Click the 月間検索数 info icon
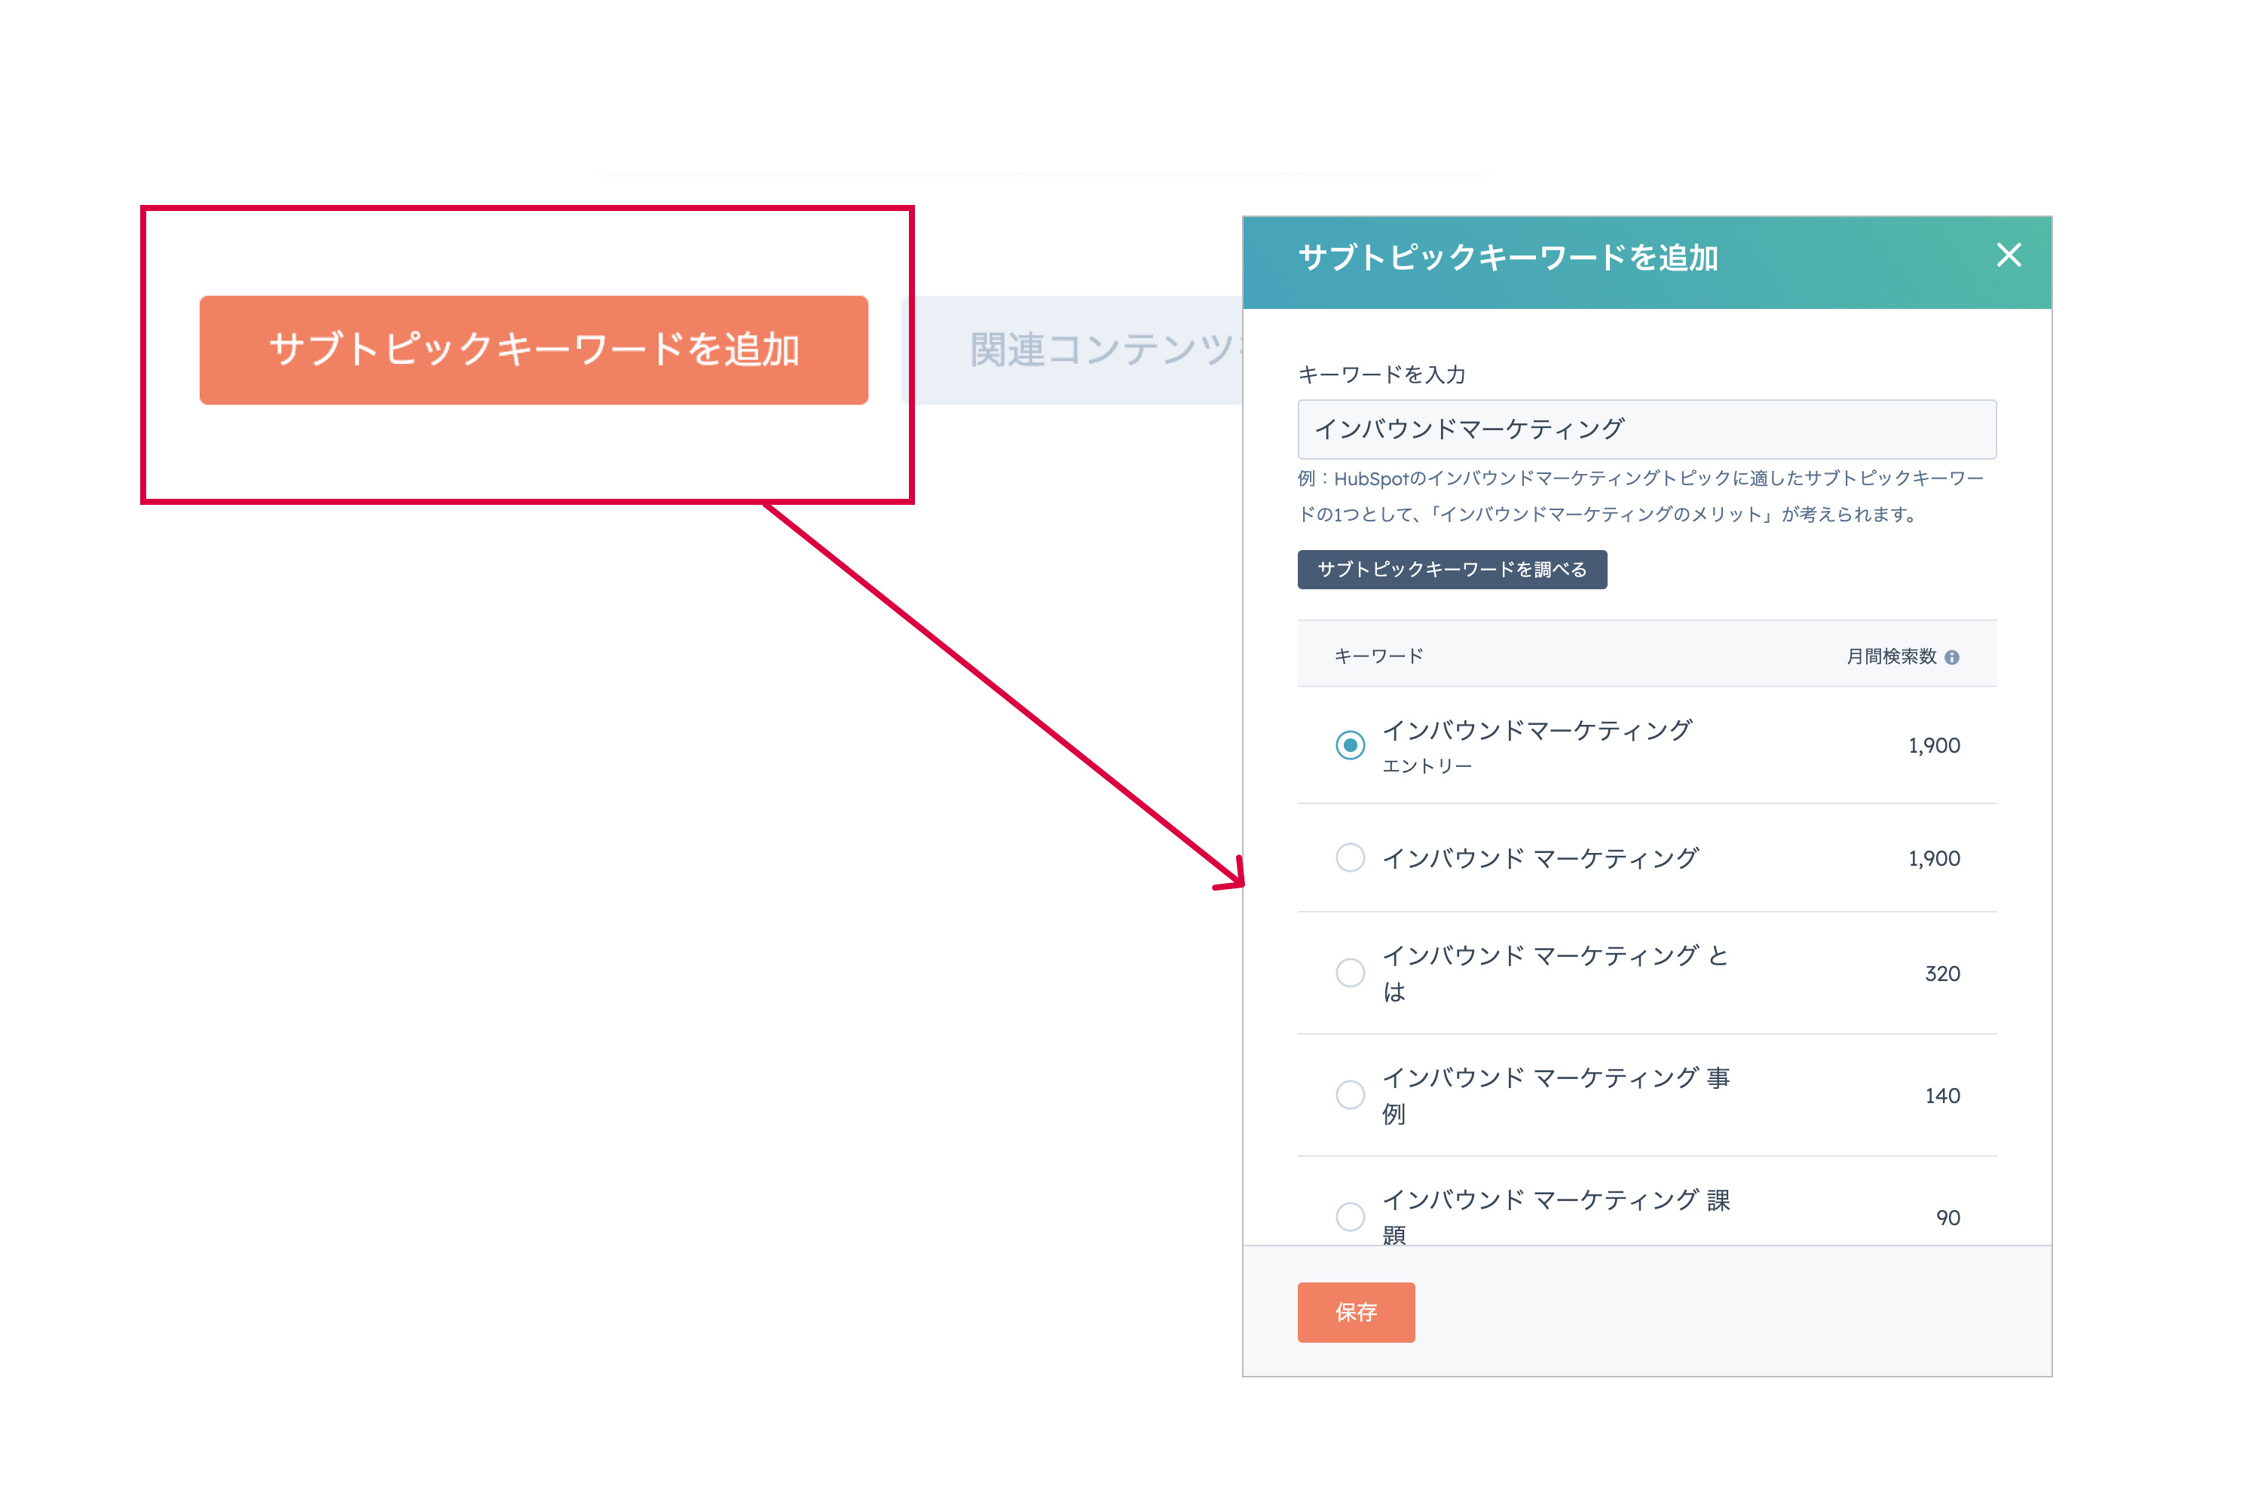 click(x=1950, y=657)
